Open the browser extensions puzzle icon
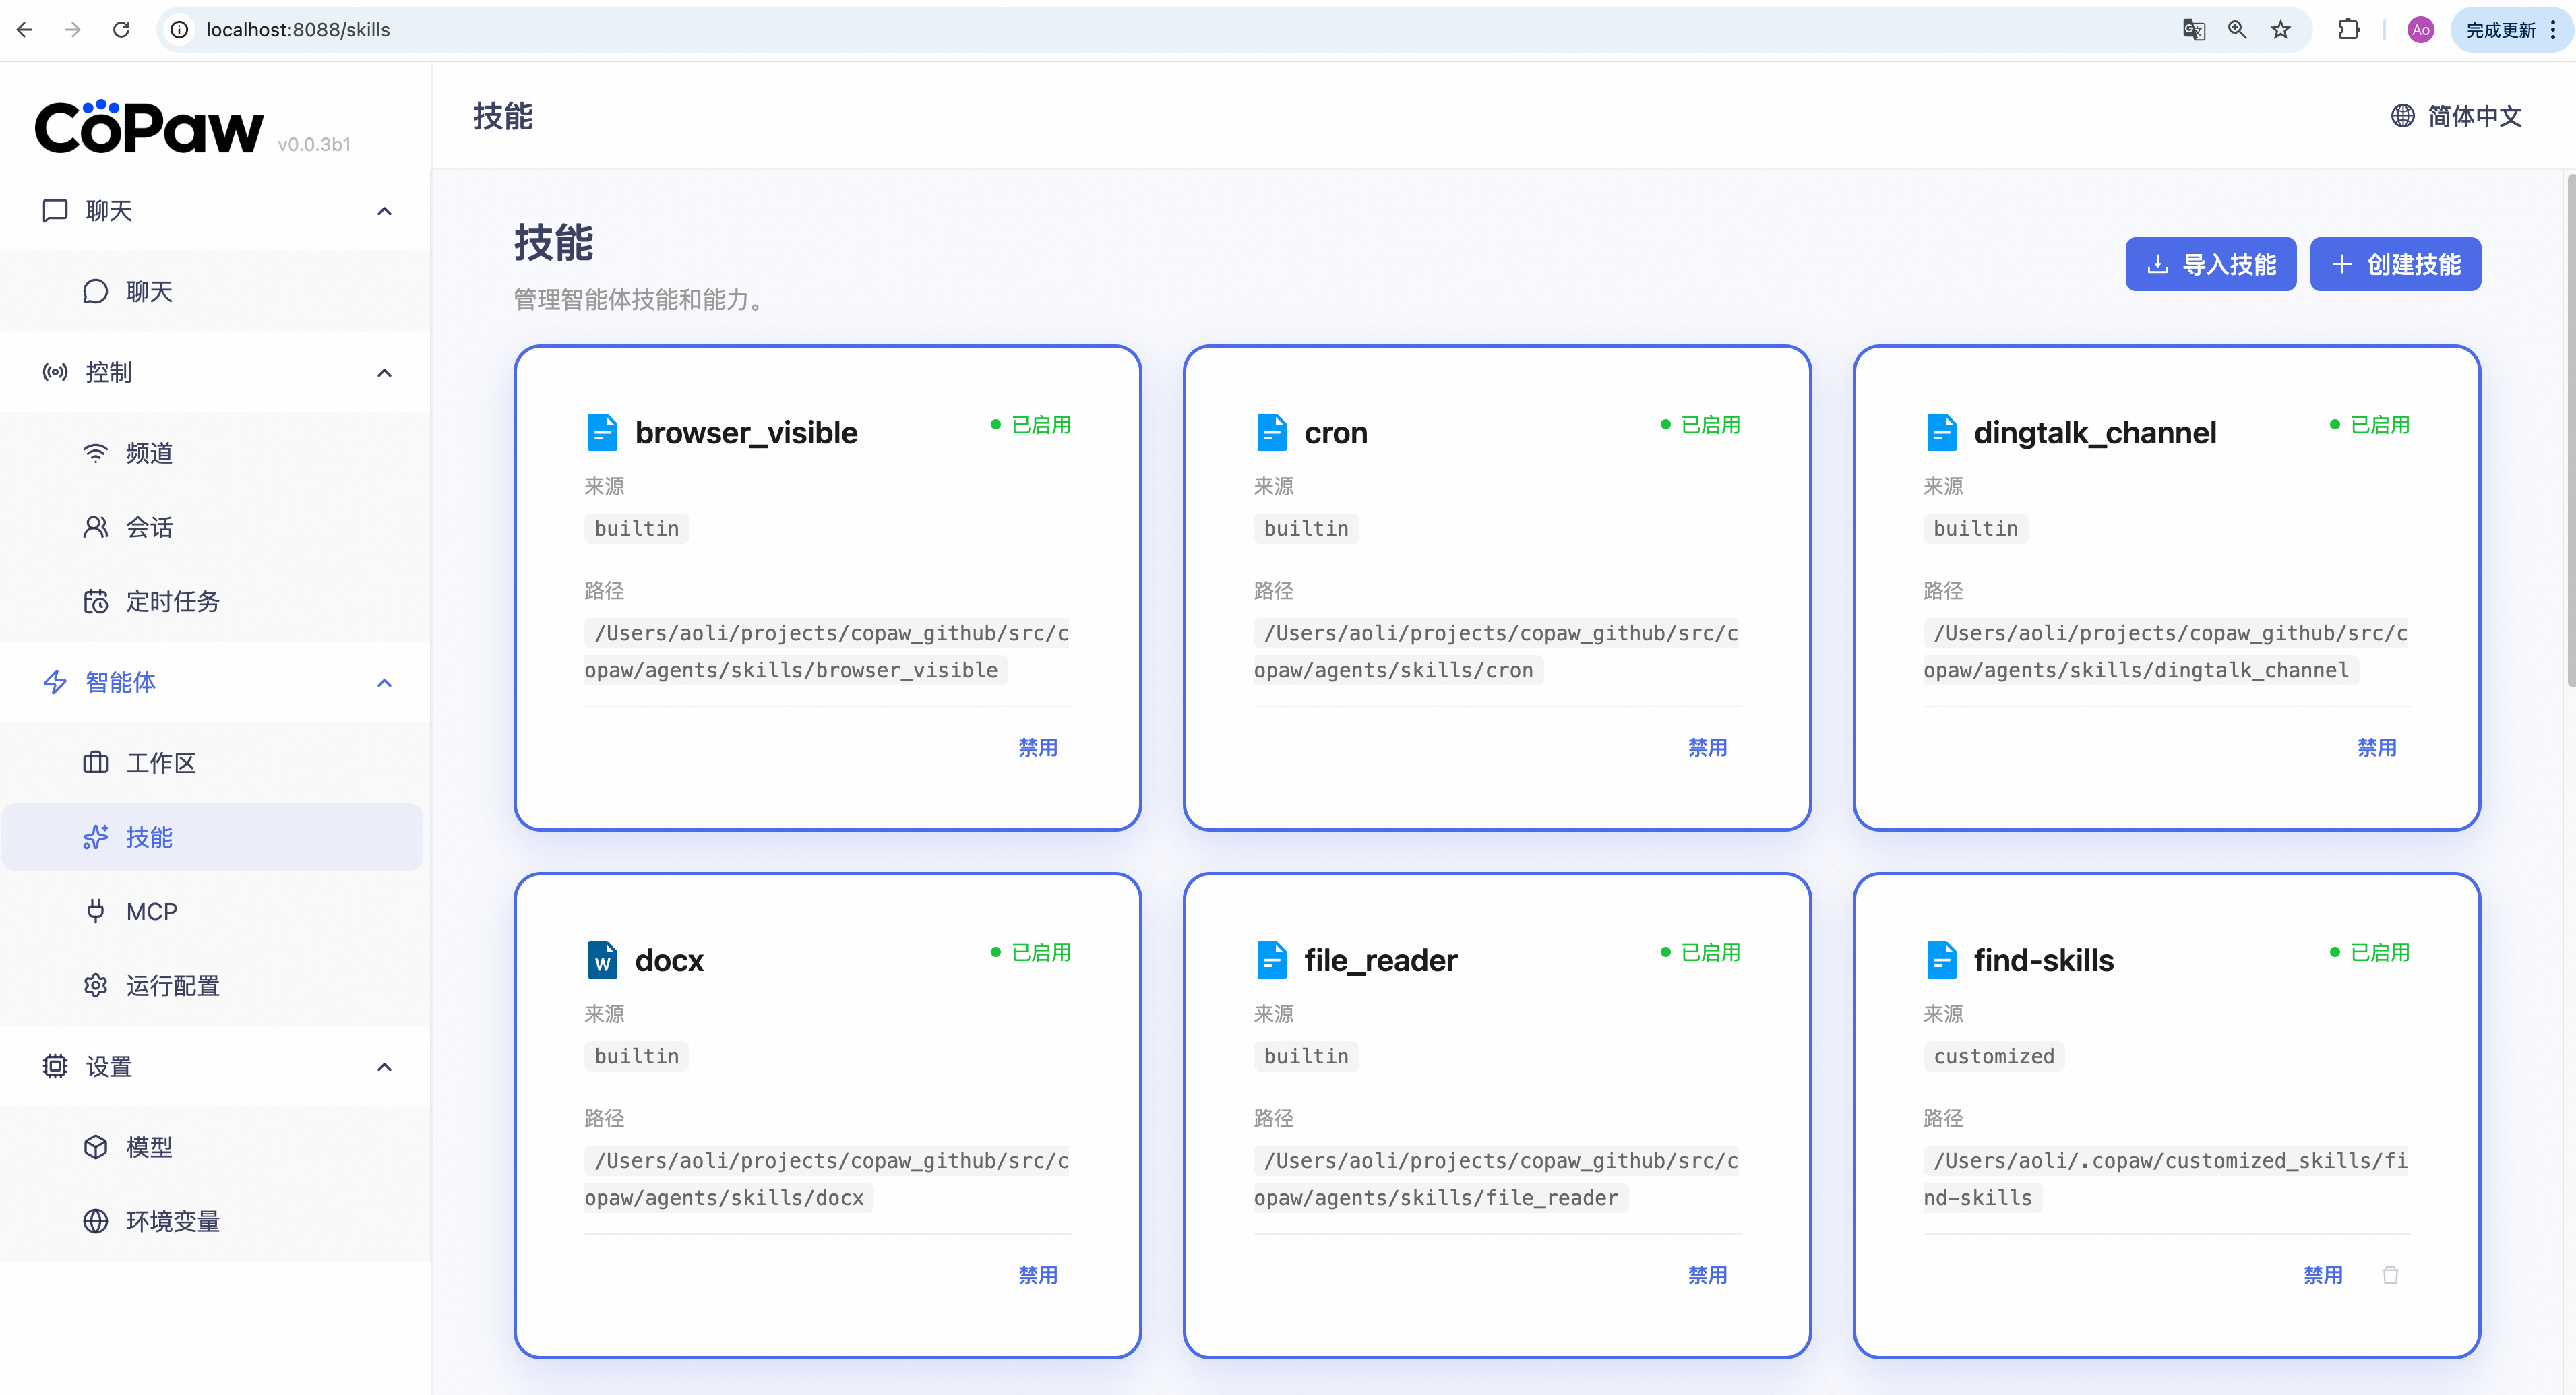Screen dimensions: 2576x1395 click(2349, 30)
